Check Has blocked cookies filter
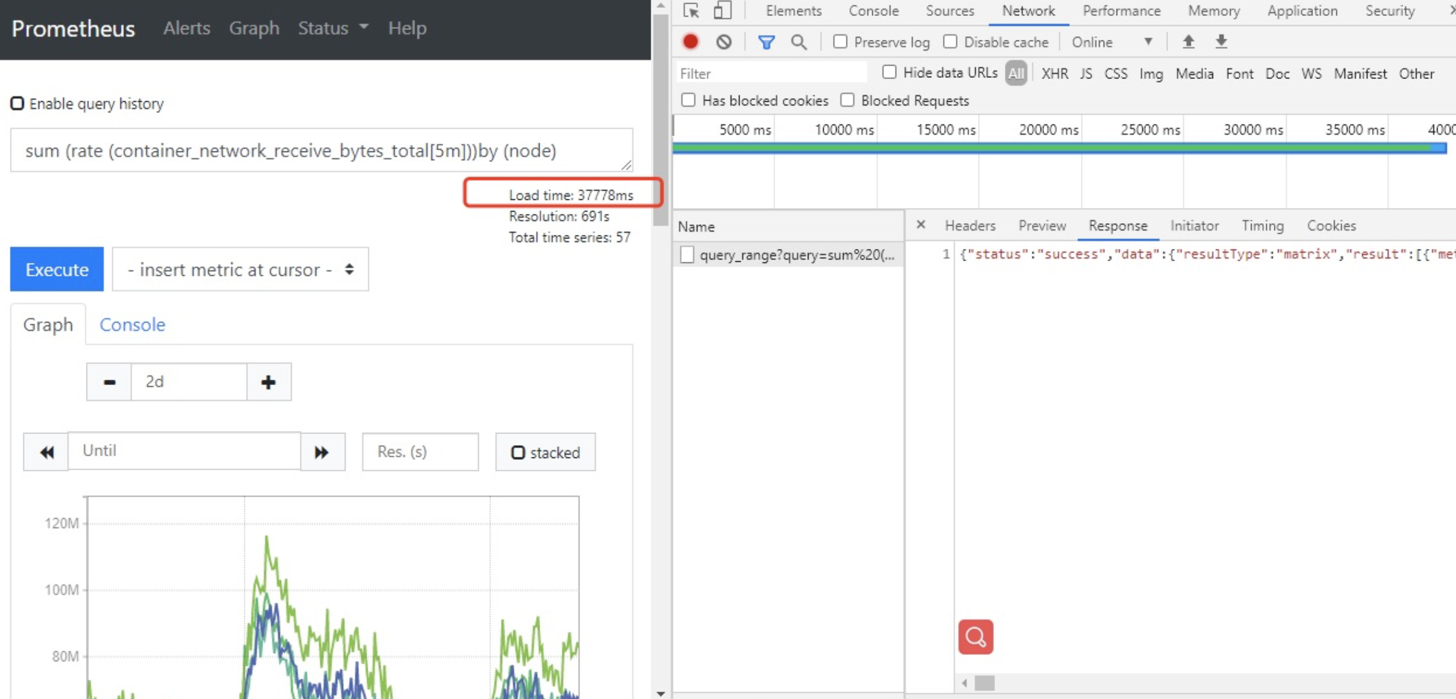This screenshot has height=699, width=1456. [x=688, y=100]
